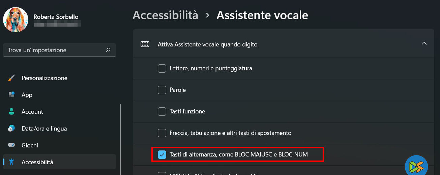Tick the Tasti funzione checkbox
Image resolution: width=440 pixels, height=175 pixels.
pyautogui.click(x=162, y=112)
